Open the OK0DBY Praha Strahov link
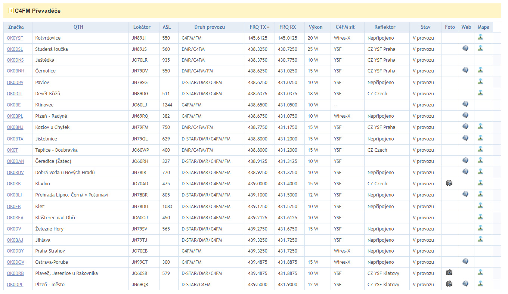This screenshot has width=508, height=294. point(15,251)
